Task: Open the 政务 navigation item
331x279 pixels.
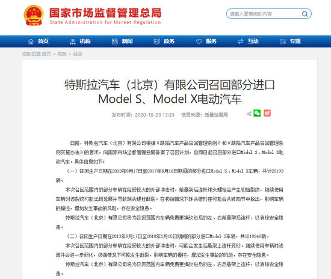Action: pyautogui.click(x=169, y=41)
